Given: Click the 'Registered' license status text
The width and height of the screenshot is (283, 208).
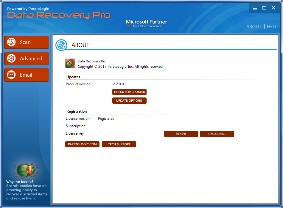Looking at the screenshot, I should [106, 119].
